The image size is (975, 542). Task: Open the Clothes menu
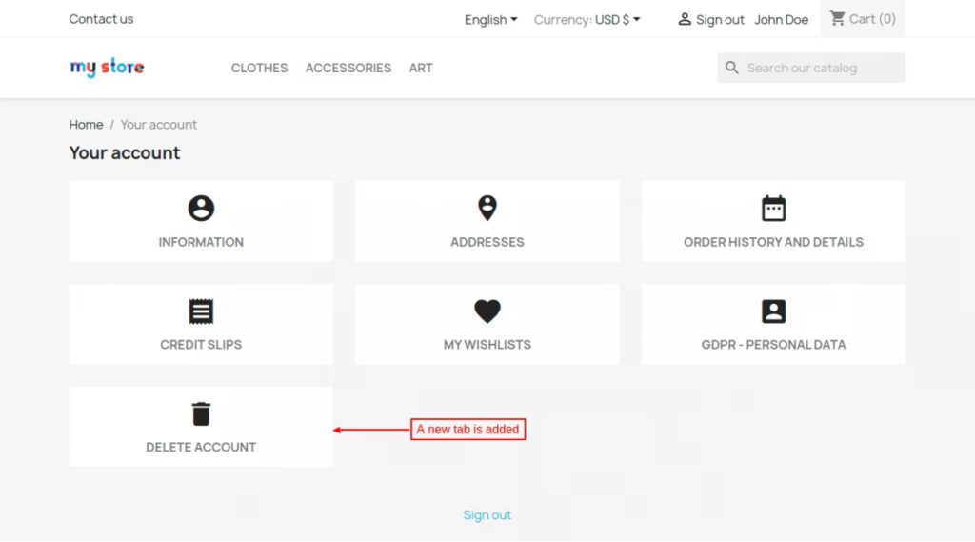click(x=259, y=68)
